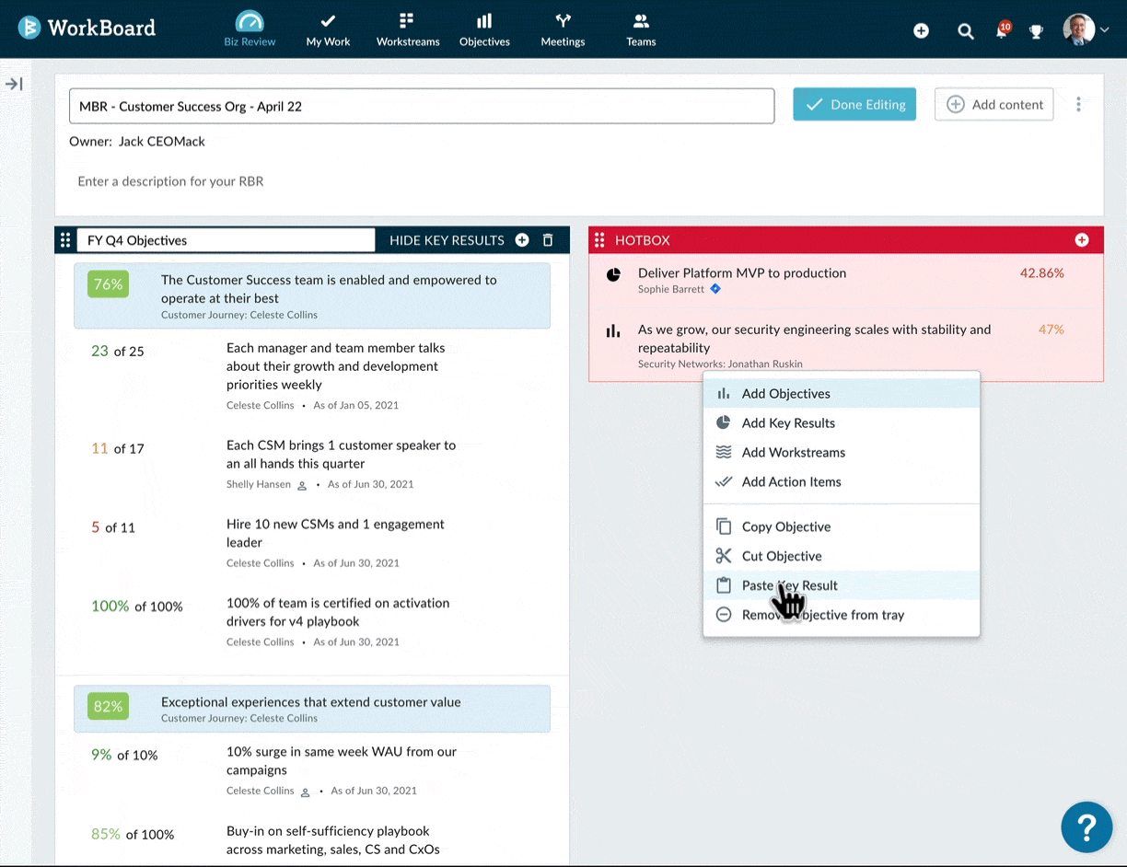
Task: Open the three-dot more options menu
Action: click(1078, 105)
